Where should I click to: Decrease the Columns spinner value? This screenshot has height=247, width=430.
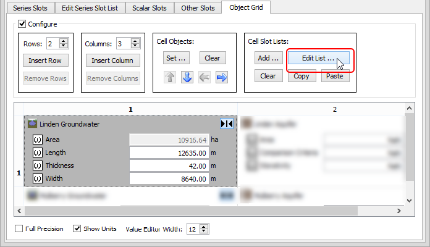(135, 46)
